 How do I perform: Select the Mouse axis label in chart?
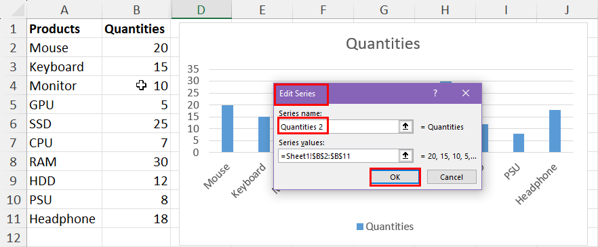coord(218,176)
